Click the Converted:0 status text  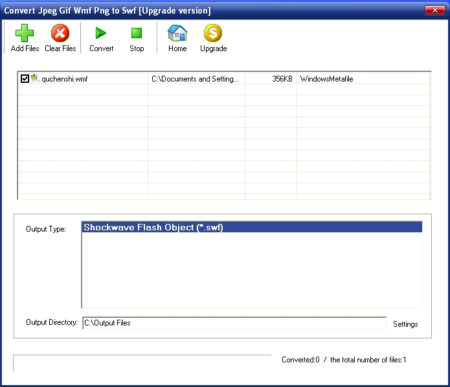click(x=300, y=360)
